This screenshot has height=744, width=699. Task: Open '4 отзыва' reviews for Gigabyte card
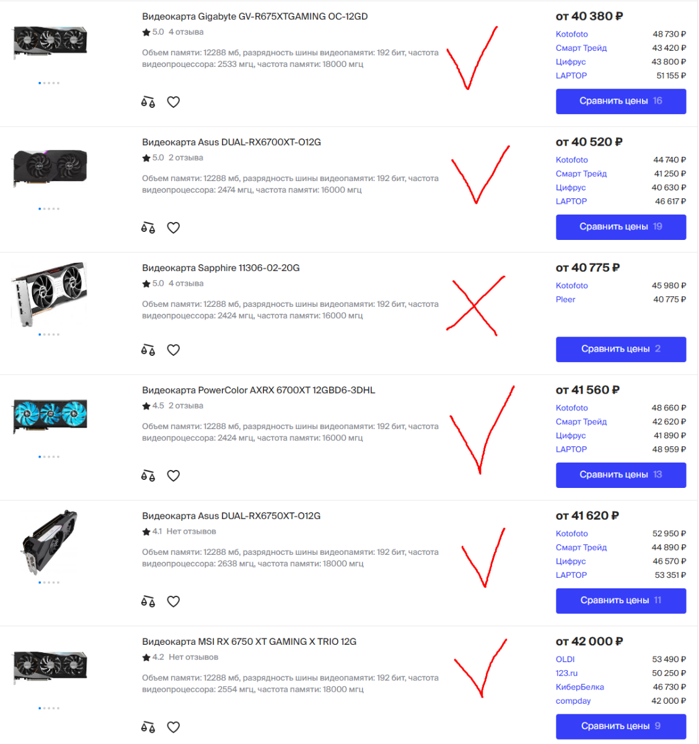186,32
